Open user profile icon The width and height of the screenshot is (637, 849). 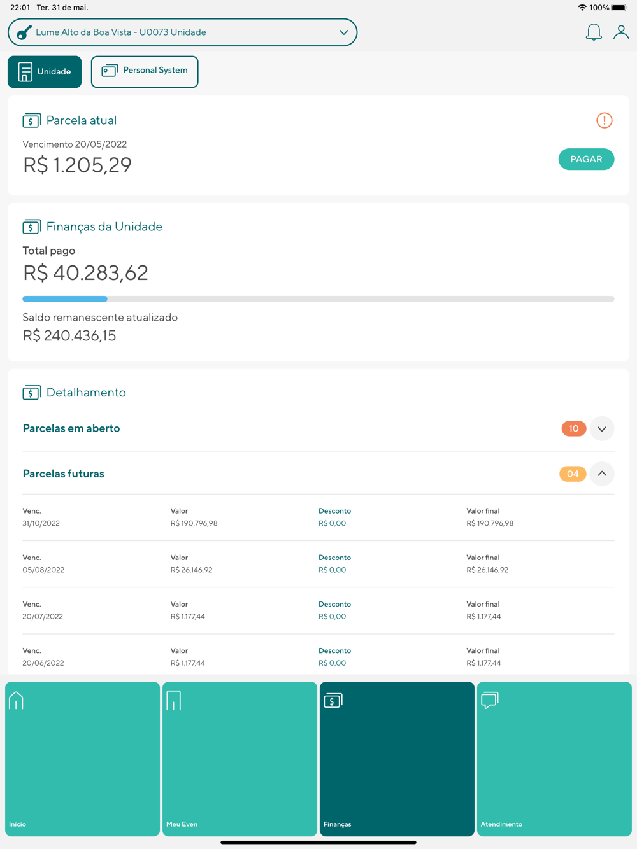621,32
